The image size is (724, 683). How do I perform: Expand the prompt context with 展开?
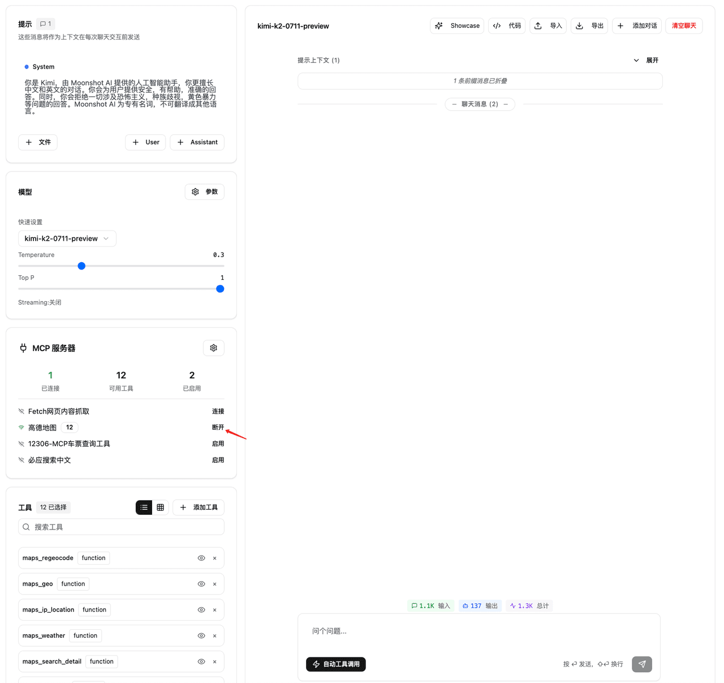click(x=646, y=60)
